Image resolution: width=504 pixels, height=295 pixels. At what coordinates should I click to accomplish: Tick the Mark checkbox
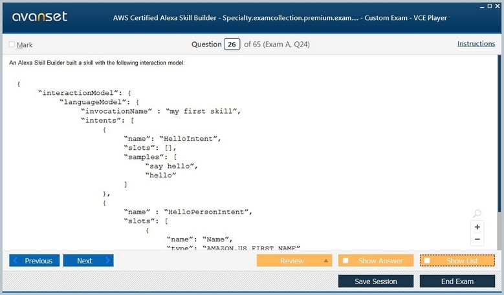coord(12,45)
